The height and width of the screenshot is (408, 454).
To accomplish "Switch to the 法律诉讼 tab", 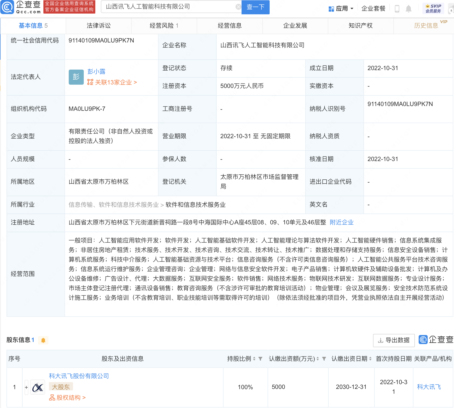I will point(98,25).
